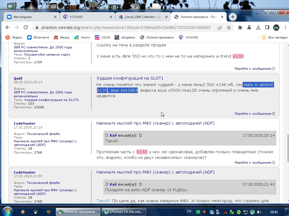This screenshot has width=289, height=216.
Task: Click Полигон призраков taskbar button
Action: click(x=78, y=212)
